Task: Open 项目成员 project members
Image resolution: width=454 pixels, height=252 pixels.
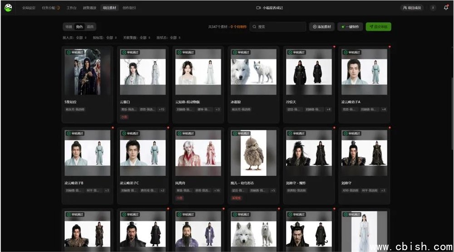Action: 412,8
